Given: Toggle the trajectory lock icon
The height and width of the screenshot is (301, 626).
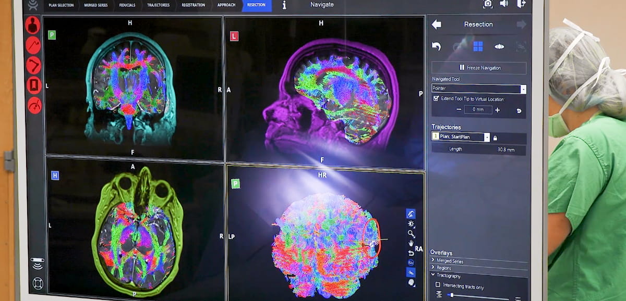Looking at the screenshot, I should coord(495,137).
